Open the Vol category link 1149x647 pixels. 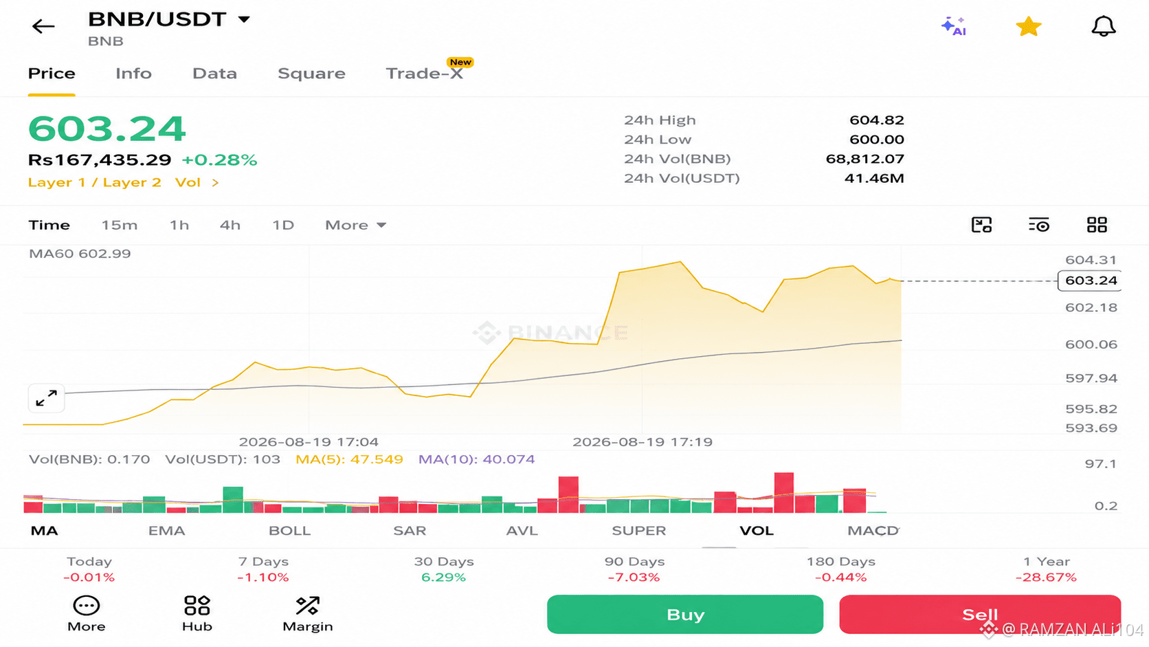pos(197,182)
